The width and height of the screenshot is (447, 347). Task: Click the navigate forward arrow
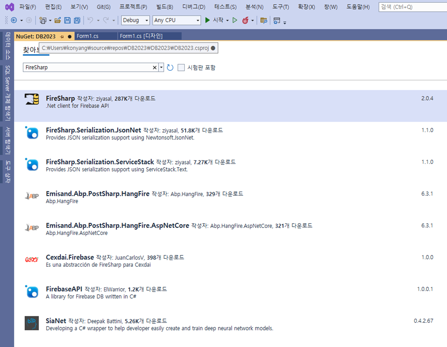point(29,20)
